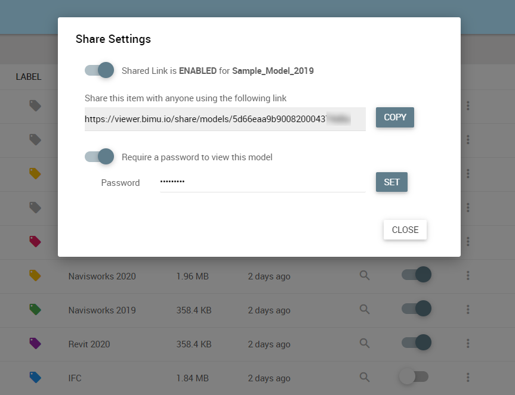The height and width of the screenshot is (395, 515).
Task: Click the green tag icon beside Navisworks 2019
Action: click(35, 309)
